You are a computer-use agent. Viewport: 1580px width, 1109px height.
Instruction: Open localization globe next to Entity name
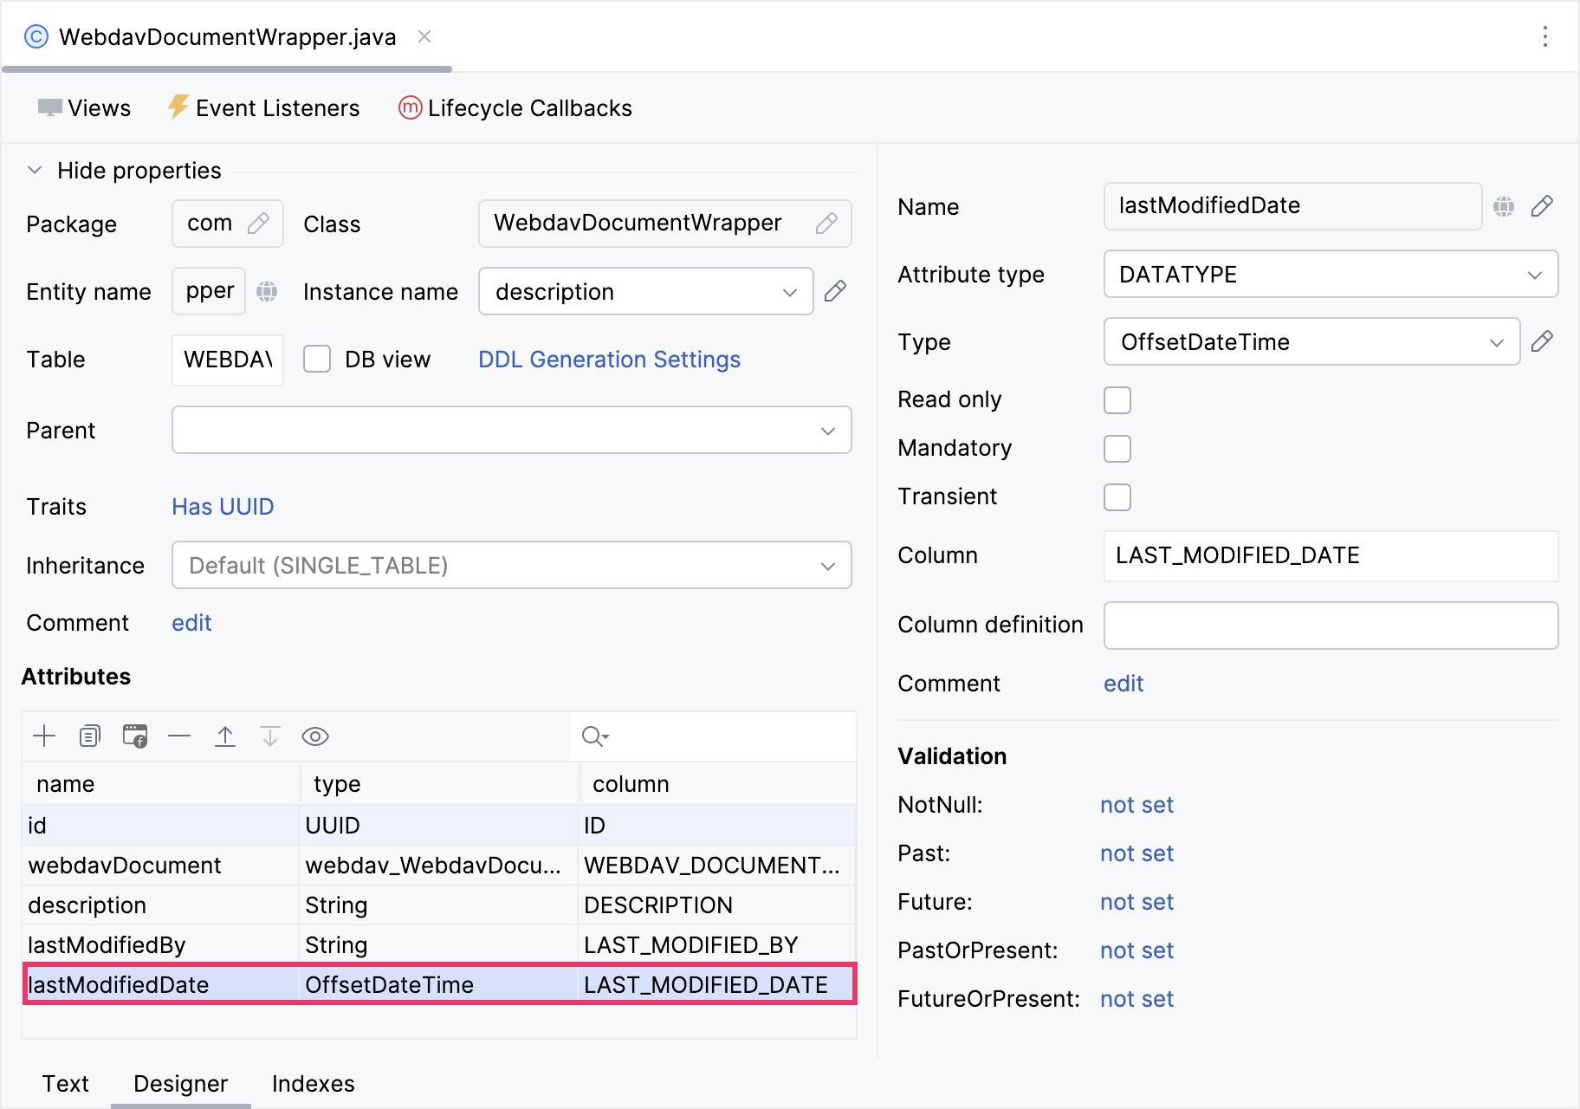pyautogui.click(x=267, y=291)
